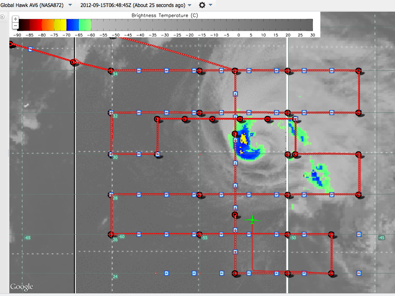Click the Google logo link
The width and height of the screenshot is (395, 296).
coord(21,287)
